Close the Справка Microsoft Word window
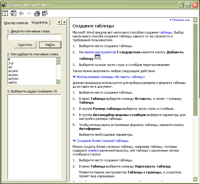The height and width of the screenshot is (184, 200). click(x=195, y=5)
